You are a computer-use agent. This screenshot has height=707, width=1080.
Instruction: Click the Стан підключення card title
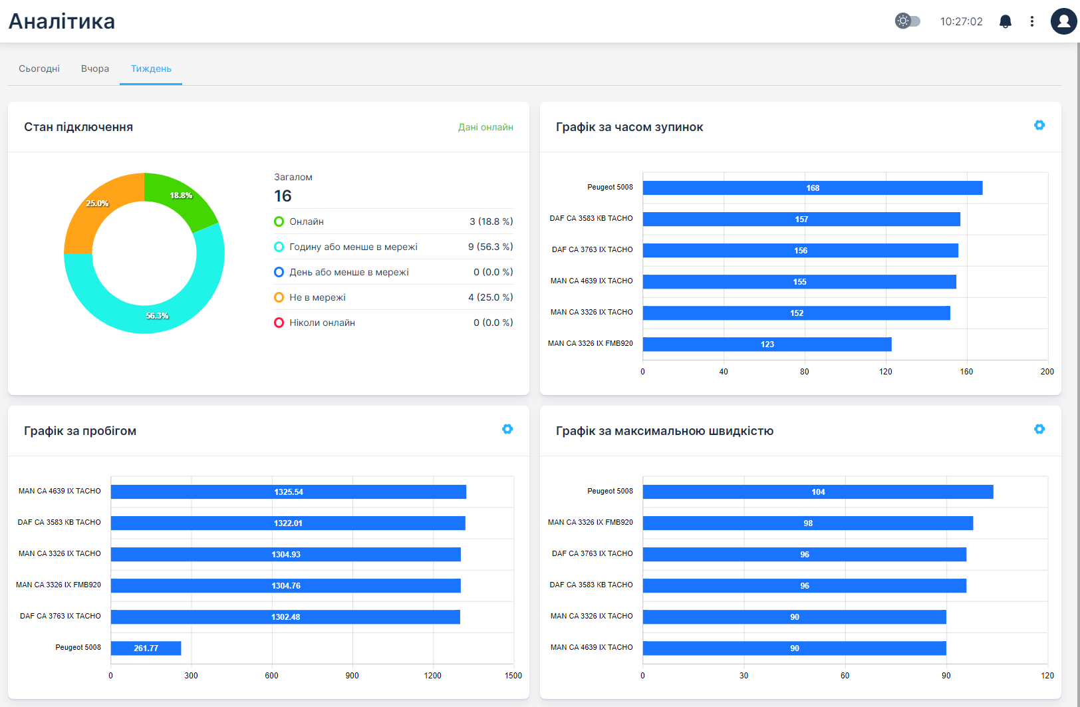click(x=78, y=127)
